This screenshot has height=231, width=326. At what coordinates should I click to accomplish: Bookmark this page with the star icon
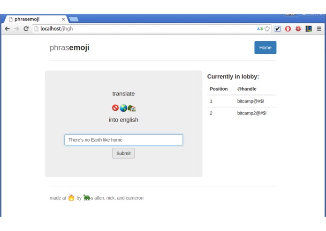point(267,29)
